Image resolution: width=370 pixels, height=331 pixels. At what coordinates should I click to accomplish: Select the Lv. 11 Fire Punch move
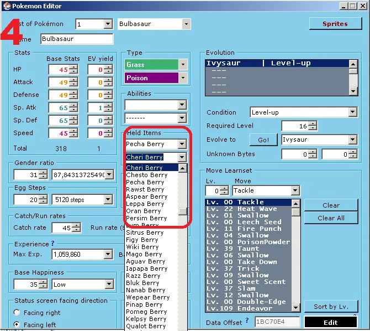pos(249,229)
